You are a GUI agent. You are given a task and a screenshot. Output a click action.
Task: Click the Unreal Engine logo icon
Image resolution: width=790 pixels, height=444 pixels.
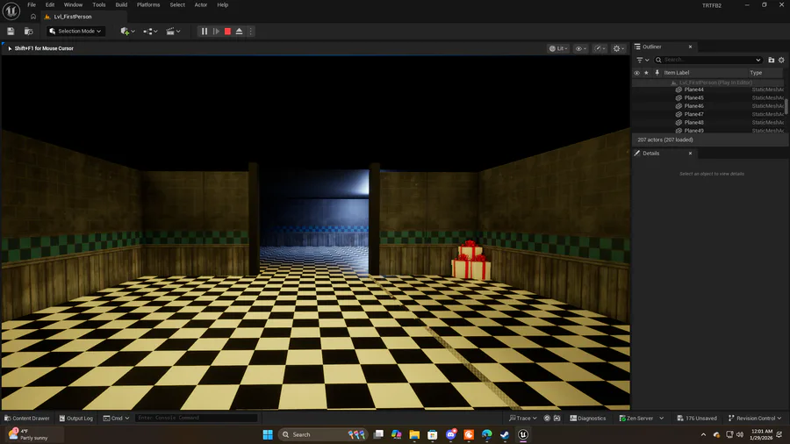[11, 11]
